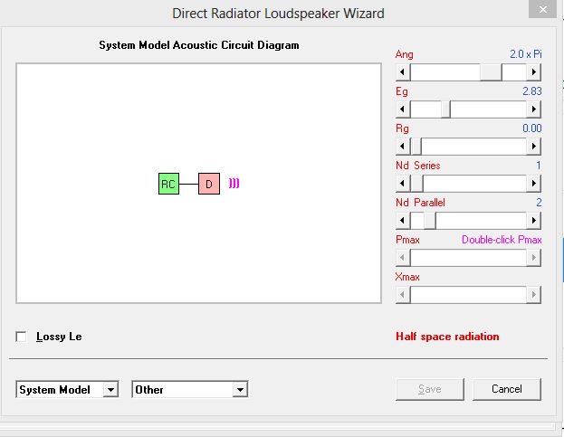Click the Xmax right arrow
Image resolution: width=564 pixels, height=437 pixels.
tap(534, 295)
